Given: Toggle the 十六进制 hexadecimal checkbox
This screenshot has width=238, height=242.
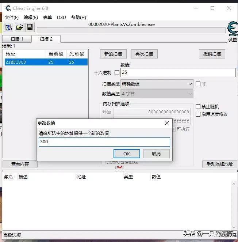Looking at the screenshot, I should (x=117, y=72).
